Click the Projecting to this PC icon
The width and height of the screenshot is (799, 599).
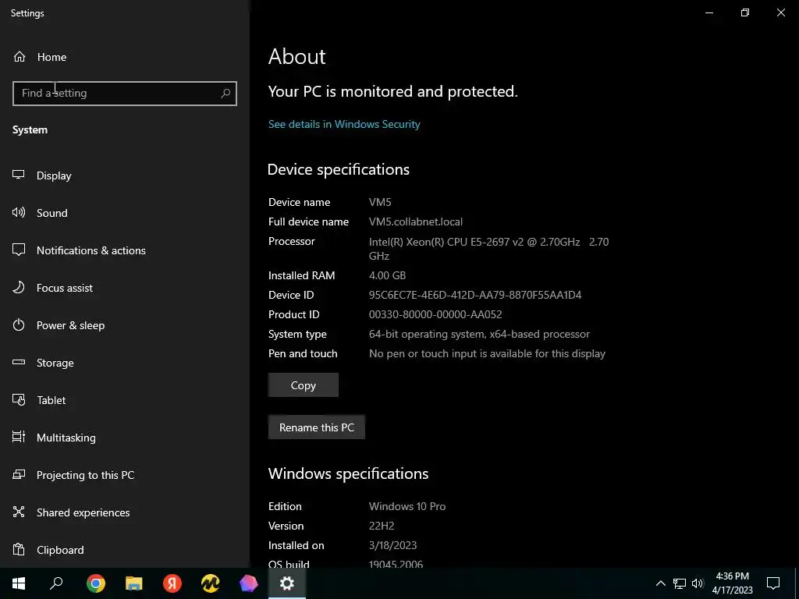tap(19, 475)
